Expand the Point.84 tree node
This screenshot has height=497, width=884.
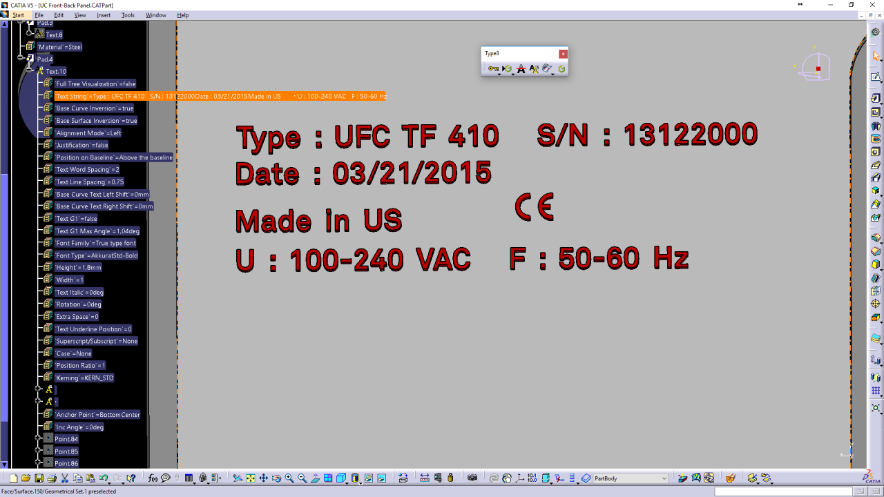click(37, 438)
